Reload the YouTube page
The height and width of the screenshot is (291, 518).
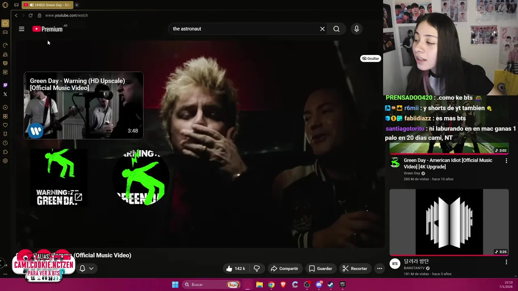pyautogui.click(x=30, y=15)
